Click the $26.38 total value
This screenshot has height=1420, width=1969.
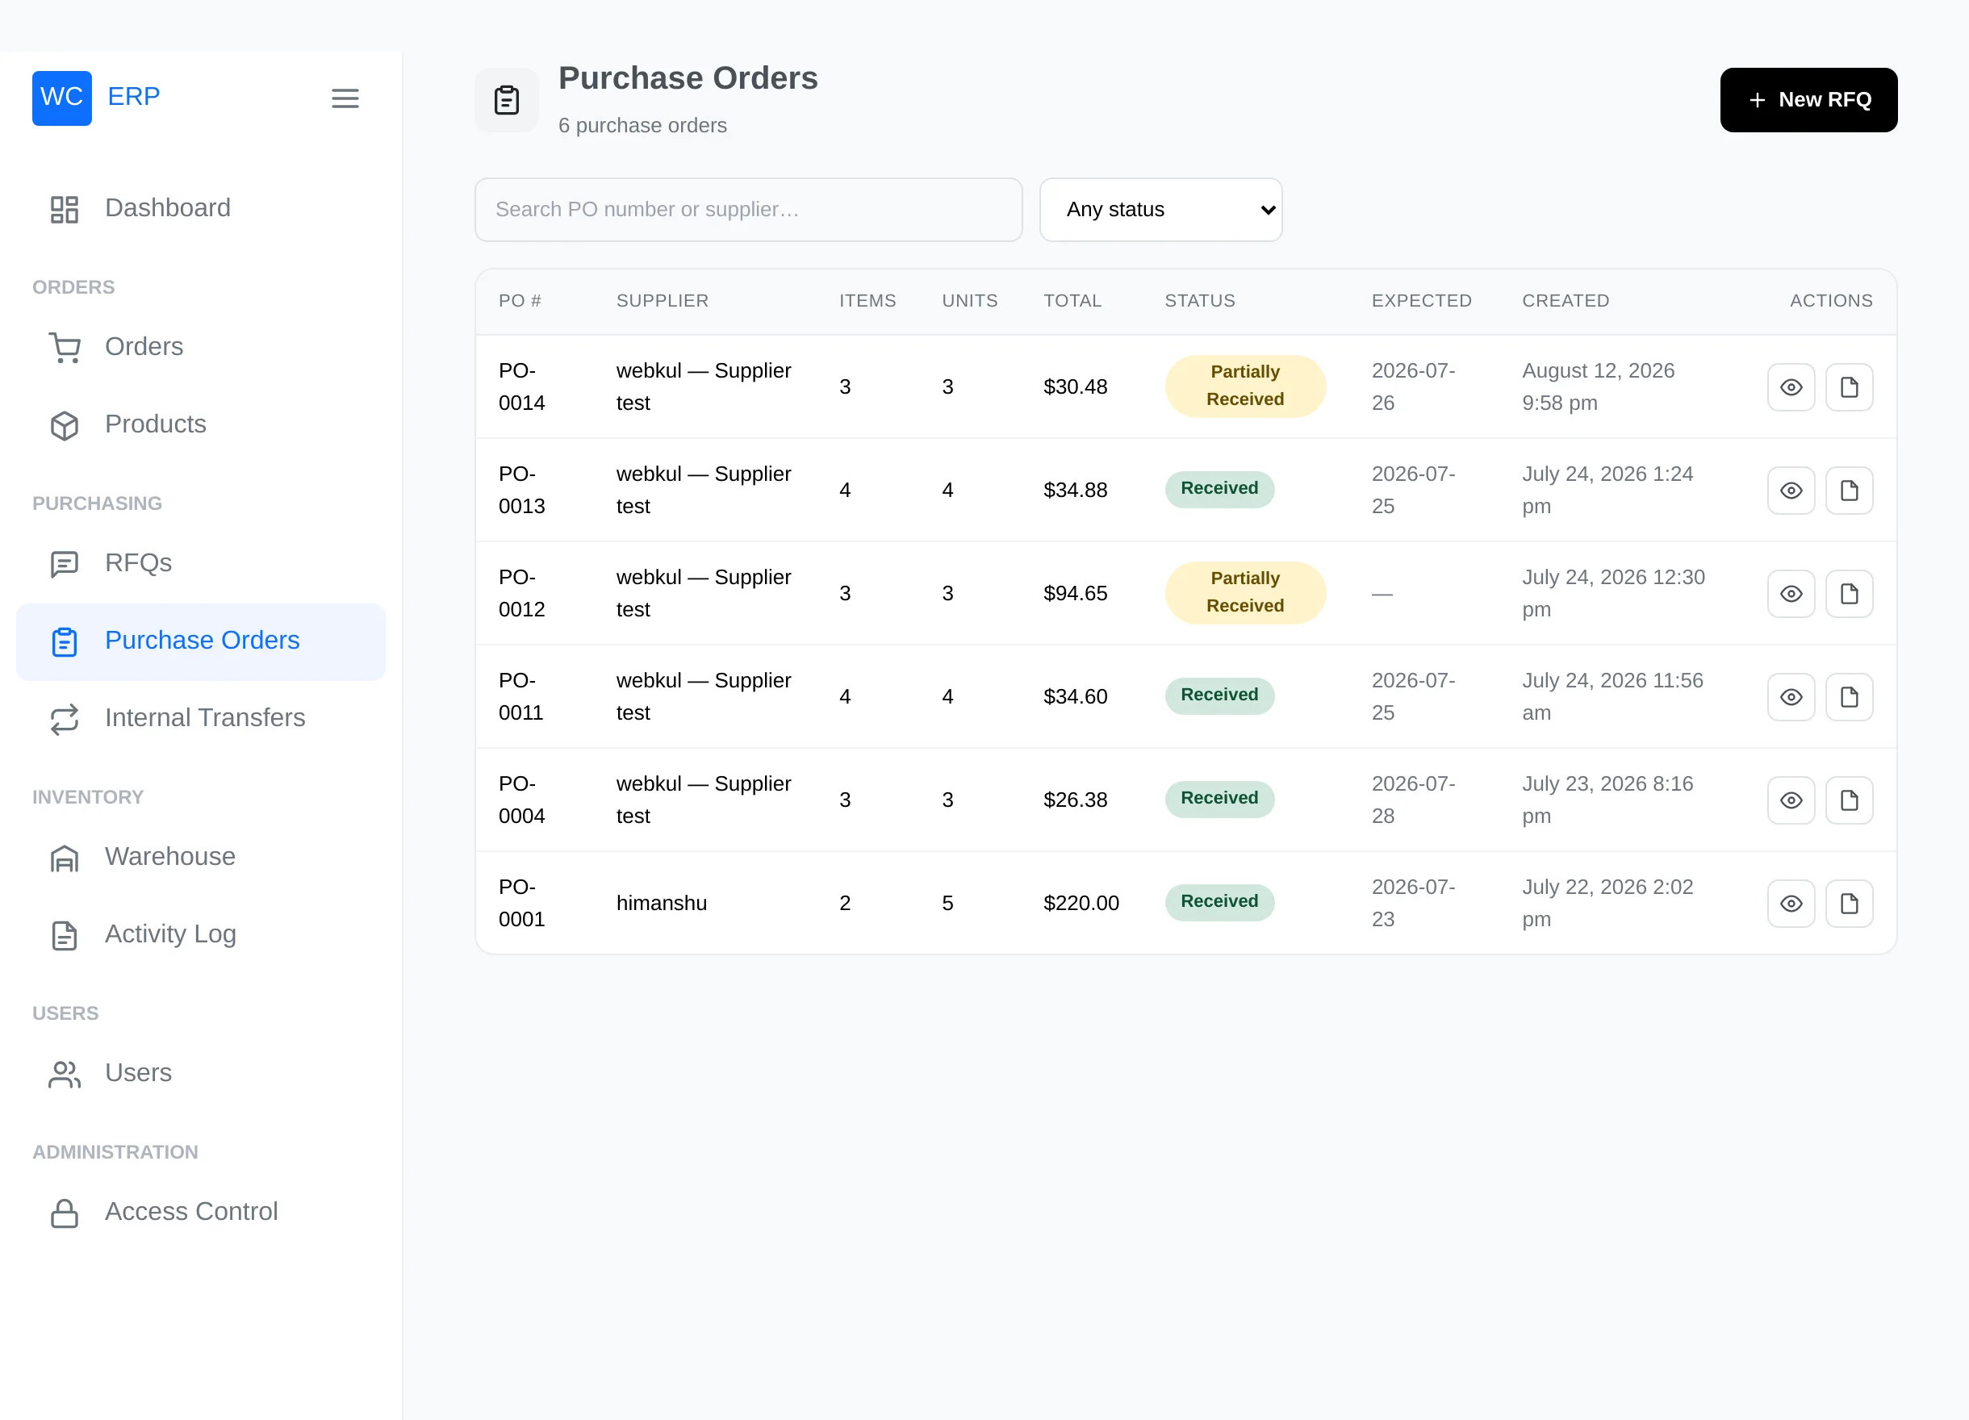click(1075, 800)
